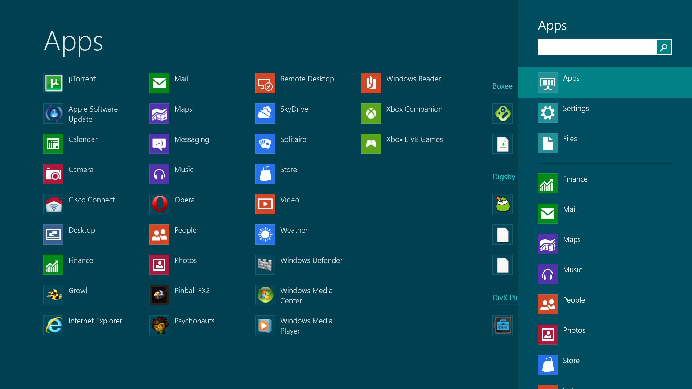Search within Finance from search pane
Image resolution: width=692 pixels, height=389 pixels.
[x=548, y=183]
